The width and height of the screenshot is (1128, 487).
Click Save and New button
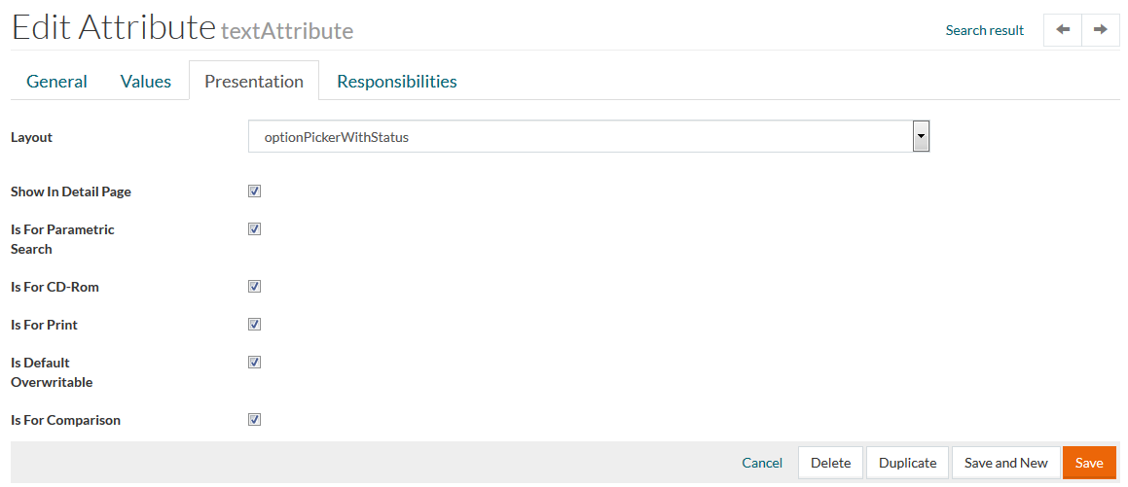pyautogui.click(x=1005, y=463)
